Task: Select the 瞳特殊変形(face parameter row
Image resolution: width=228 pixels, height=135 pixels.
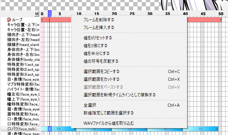Action: point(23,104)
